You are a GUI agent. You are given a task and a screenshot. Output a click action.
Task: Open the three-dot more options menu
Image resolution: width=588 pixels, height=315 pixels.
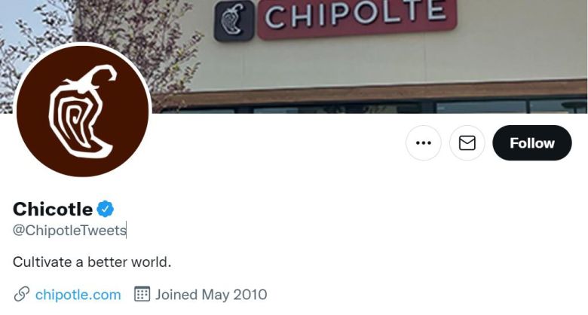tap(424, 143)
